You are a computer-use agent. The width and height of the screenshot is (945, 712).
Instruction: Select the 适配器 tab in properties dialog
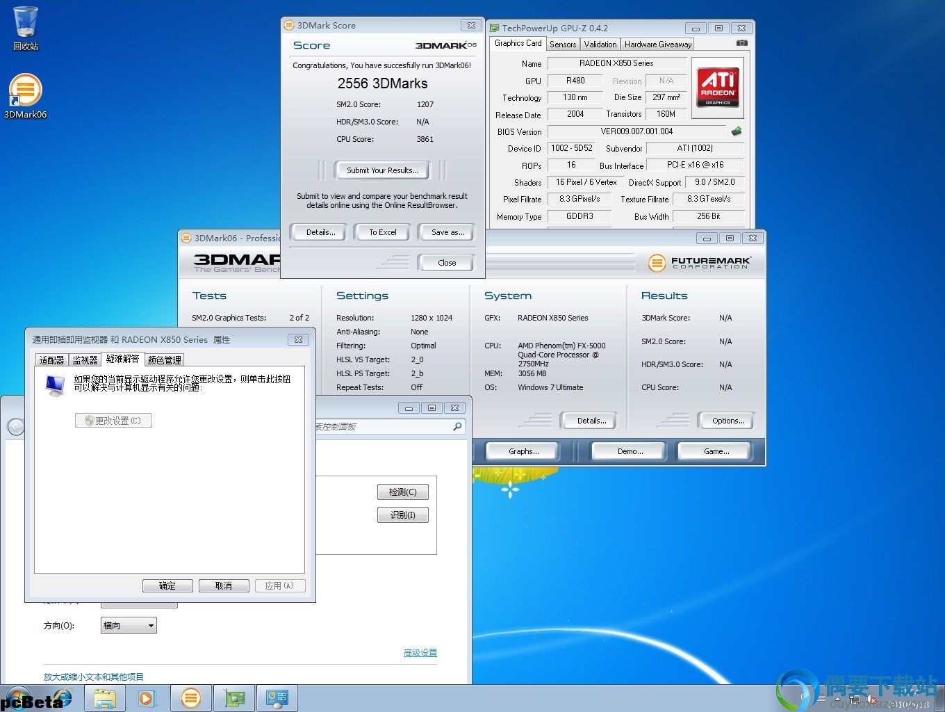(x=52, y=360)
